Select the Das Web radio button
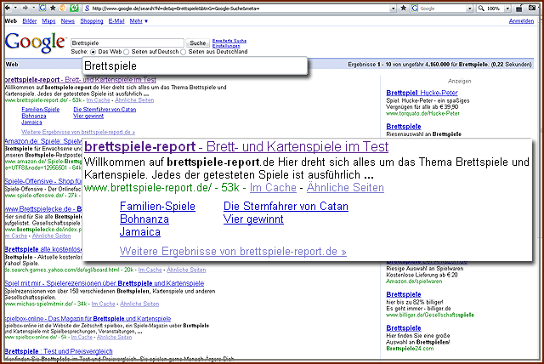Image resolution: width=544 pixels, height=364 pixels. click(93, 52)
